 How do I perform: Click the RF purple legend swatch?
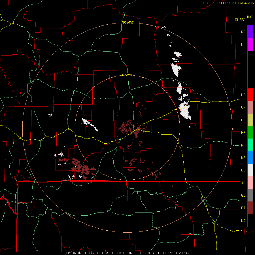(x=250, y=32)
